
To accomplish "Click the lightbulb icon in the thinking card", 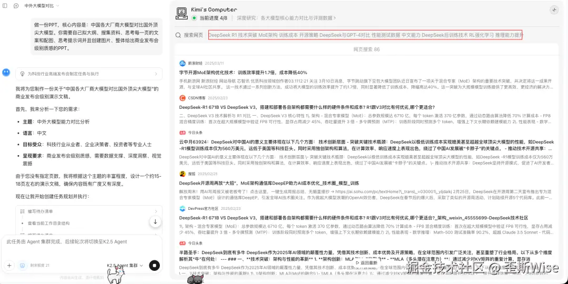I will pos(22,74).
